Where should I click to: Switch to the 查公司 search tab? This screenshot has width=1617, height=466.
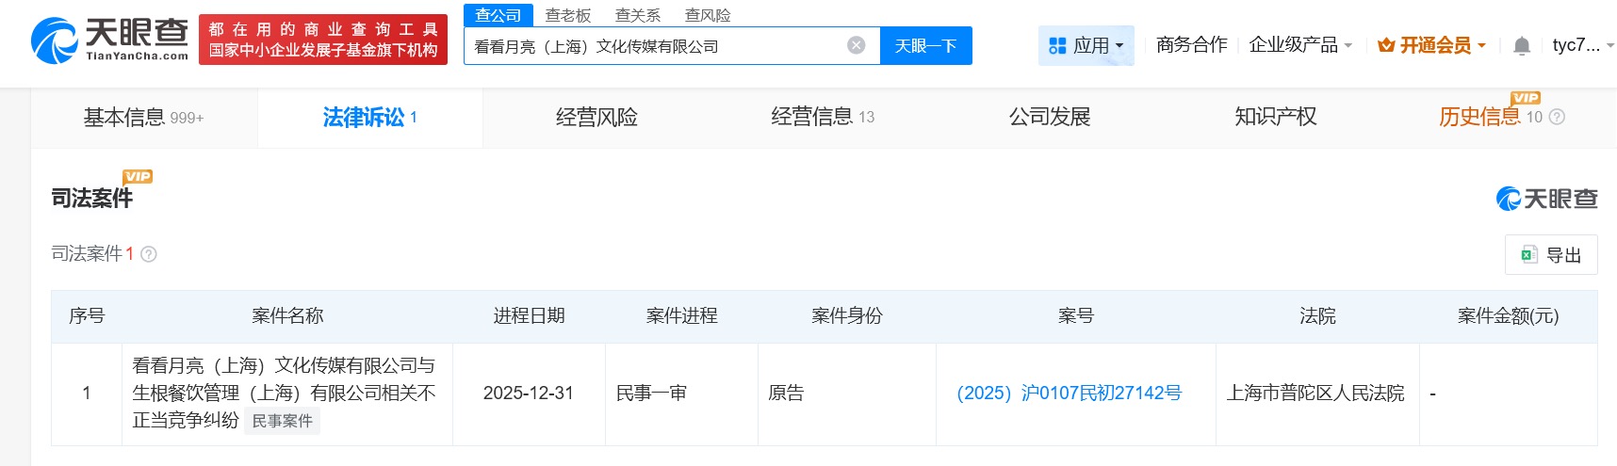[x=498, y=15]
